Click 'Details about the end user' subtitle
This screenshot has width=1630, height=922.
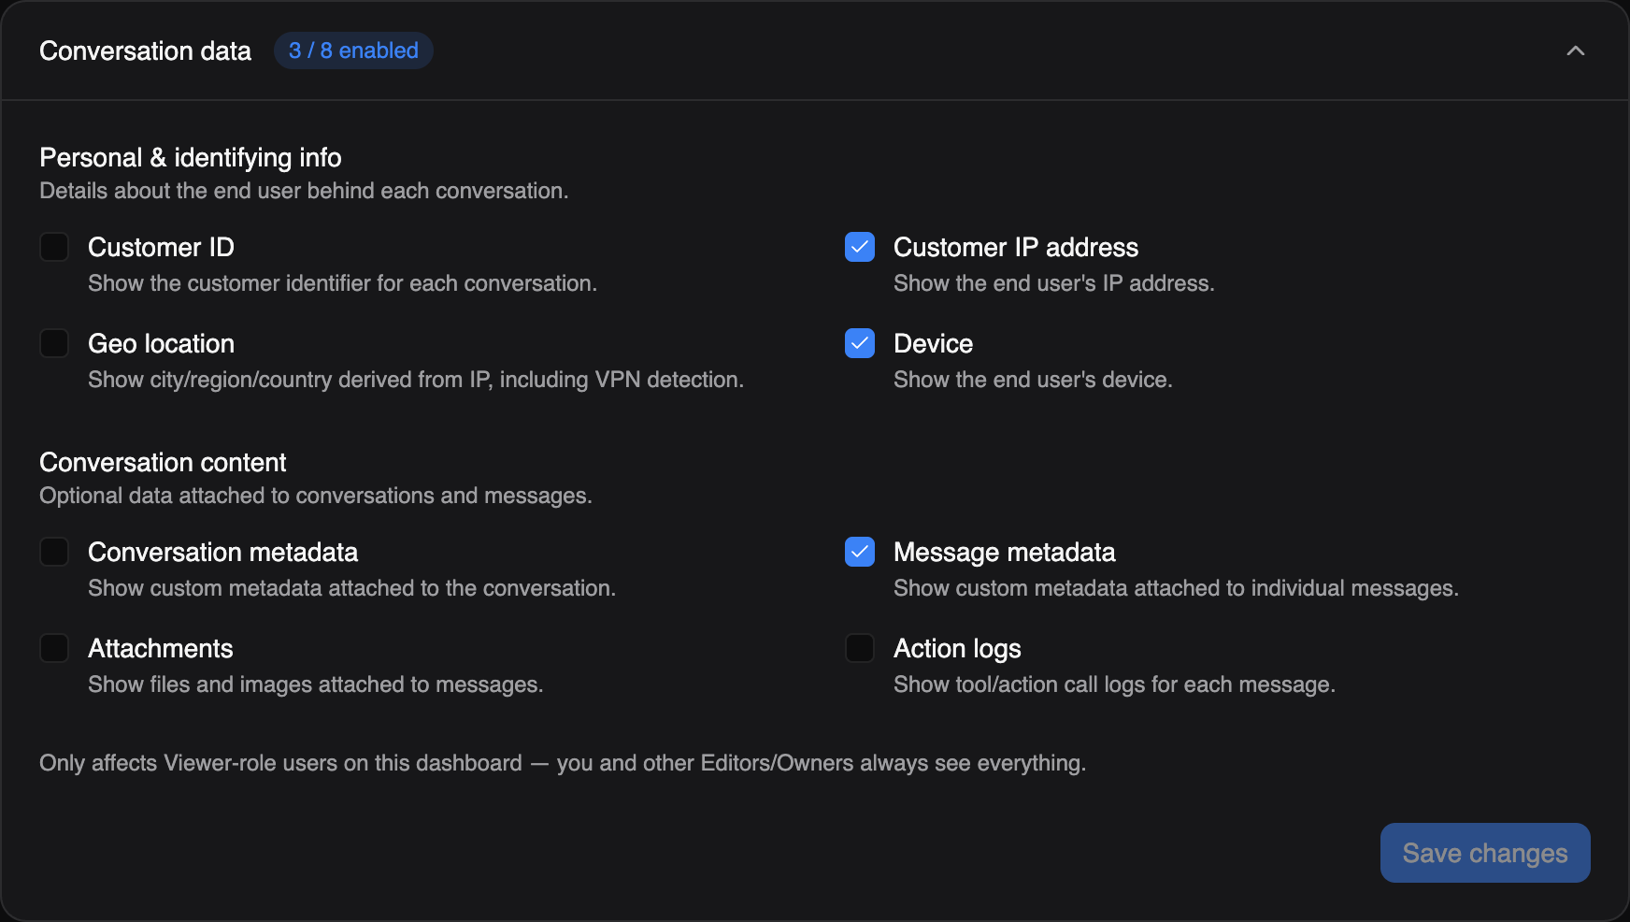[304, 191]
